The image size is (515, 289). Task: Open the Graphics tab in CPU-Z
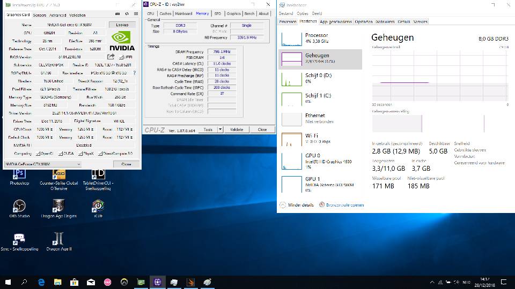click(x=233, y=13)
